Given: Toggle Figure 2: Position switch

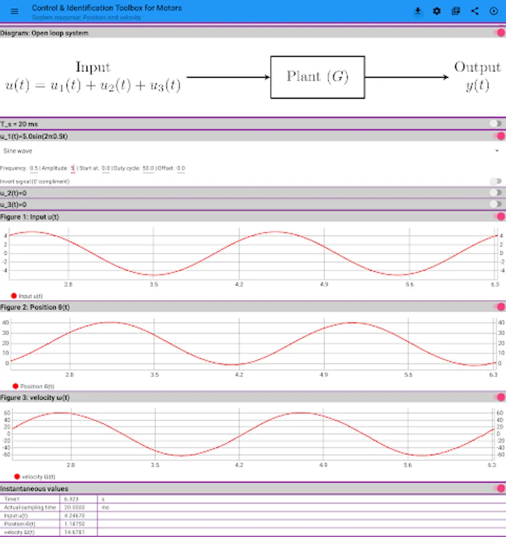Looking at the screenshot, I should pos(498,307).
